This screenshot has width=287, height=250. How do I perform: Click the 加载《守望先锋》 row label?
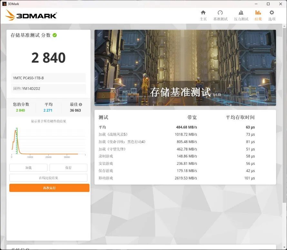(x=112, y=149)
